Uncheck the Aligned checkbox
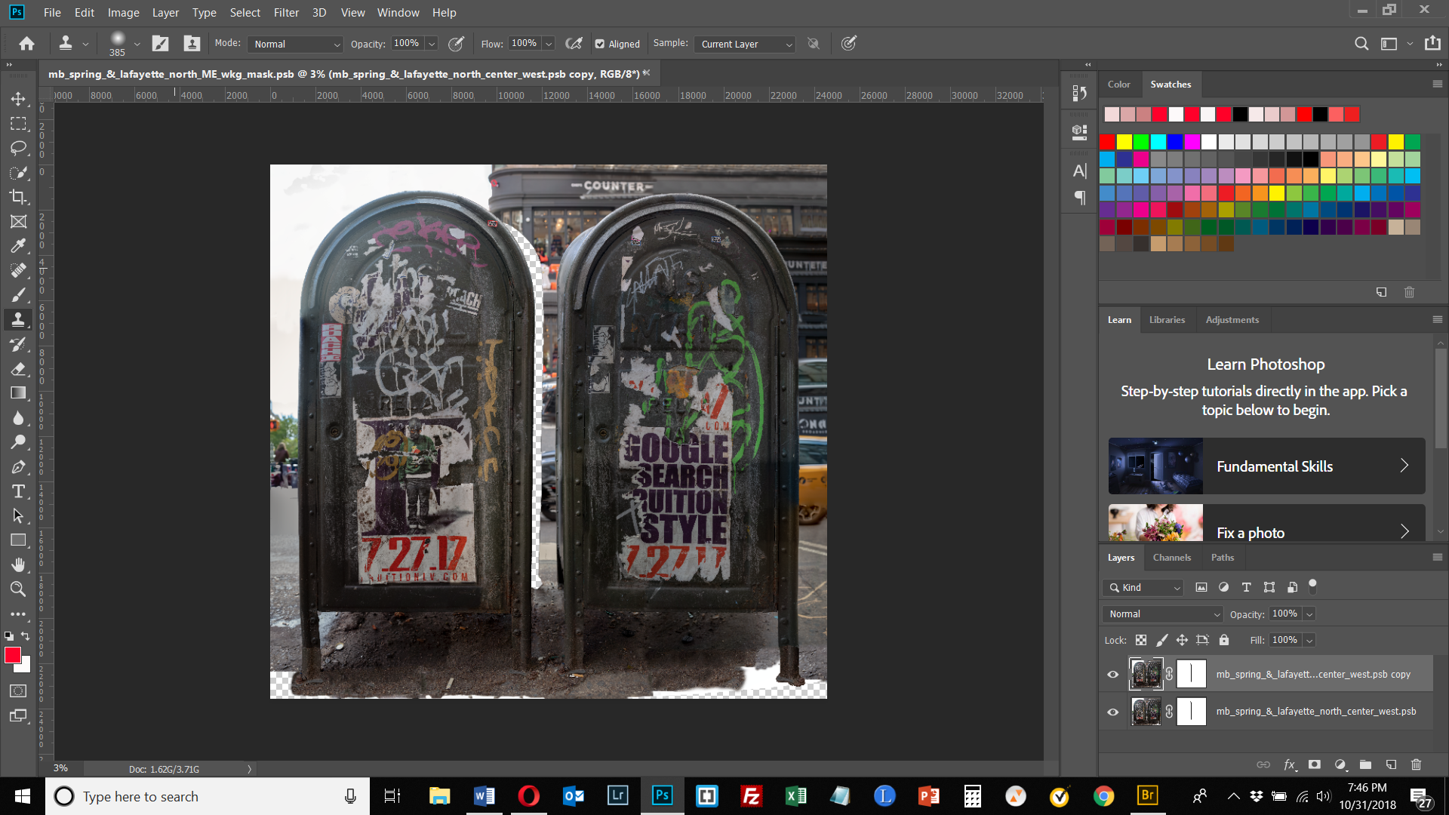This screenshot has height=815, width=1449. point(600,44)
